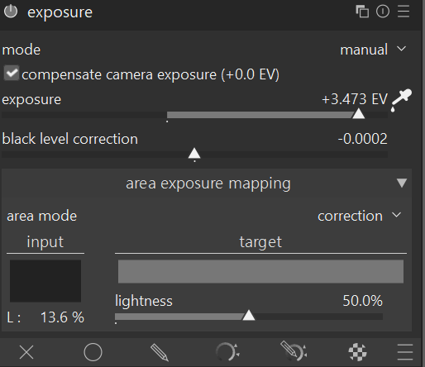Click the exposure slider bar
This screenshot has height=367, width=425.
point(194,115)
